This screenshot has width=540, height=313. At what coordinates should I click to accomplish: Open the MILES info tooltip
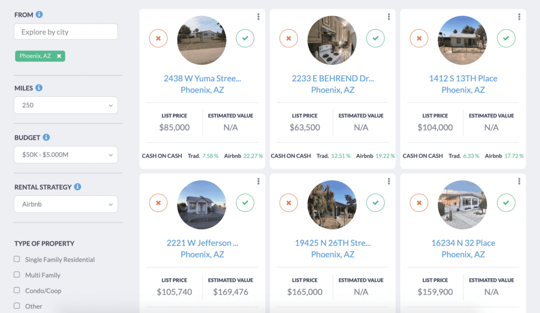point(40,87)
